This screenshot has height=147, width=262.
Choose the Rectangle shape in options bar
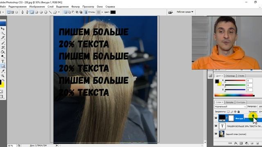click(x=32, y=12)
